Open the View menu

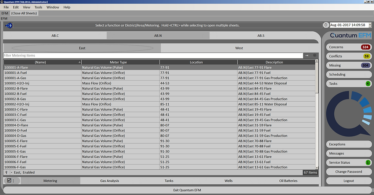pyautogui.click(x=26, y=7)
